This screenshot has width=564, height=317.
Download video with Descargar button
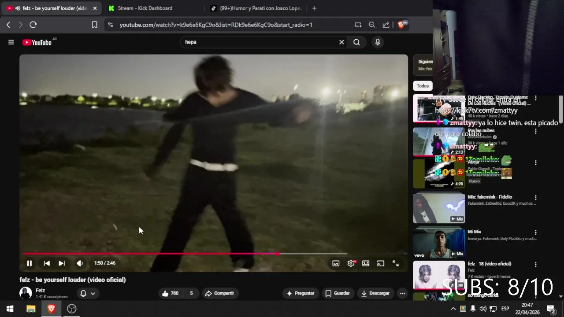[375, 293]
